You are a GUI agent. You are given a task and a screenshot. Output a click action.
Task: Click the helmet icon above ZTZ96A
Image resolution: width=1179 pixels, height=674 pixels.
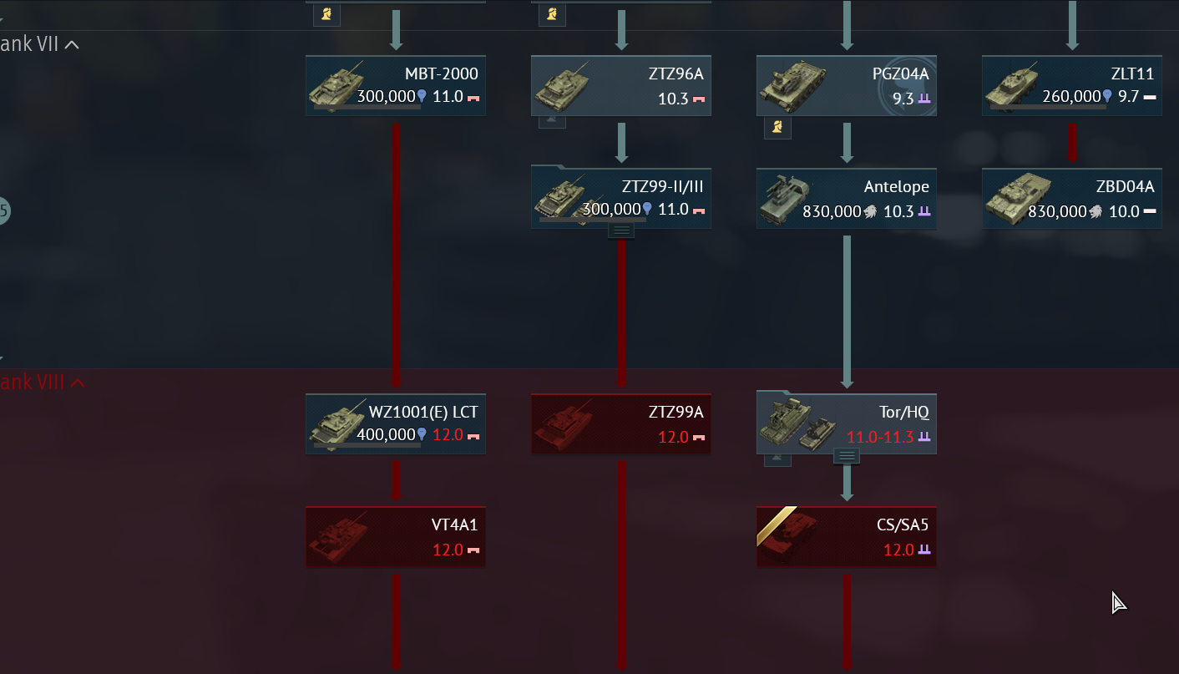click(x=552, y=13)
